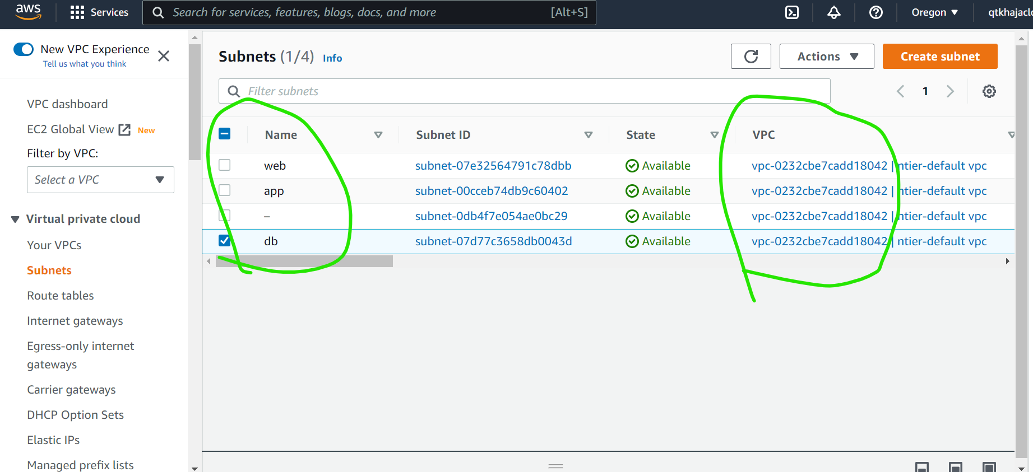Sort by the Name column arrow
Screen dimensions: 1033x472
[378, 135]
